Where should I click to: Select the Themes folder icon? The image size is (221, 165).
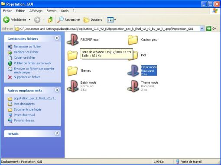tap(72, 71)
